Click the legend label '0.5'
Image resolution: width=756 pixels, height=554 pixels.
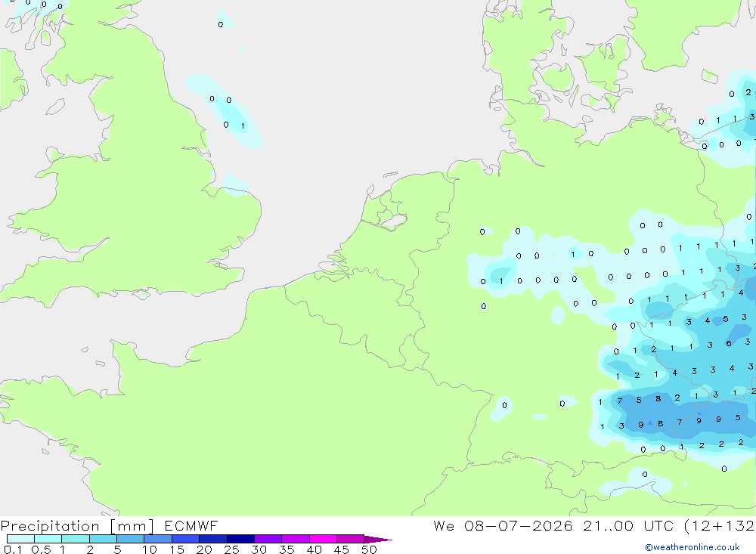tap(41, 549)
